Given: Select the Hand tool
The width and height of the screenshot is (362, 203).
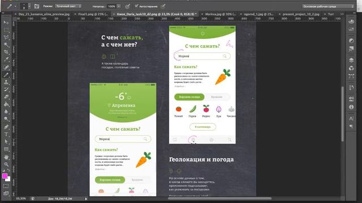Looking at the screenshot, I should click(x=6, y=157).
